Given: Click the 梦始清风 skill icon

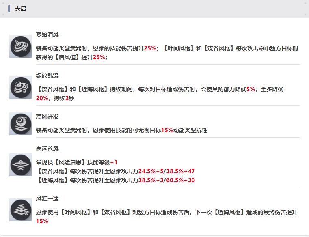Looking at the screenshot, I should click(x=21, y=46).
